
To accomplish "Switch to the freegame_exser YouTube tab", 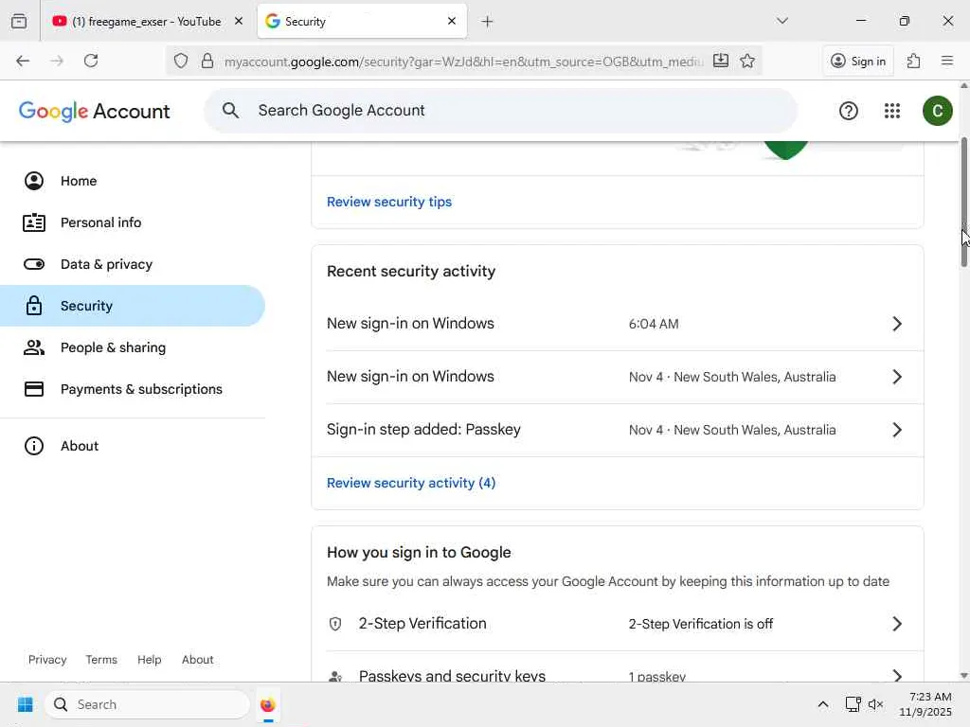I will coord(142,21).
